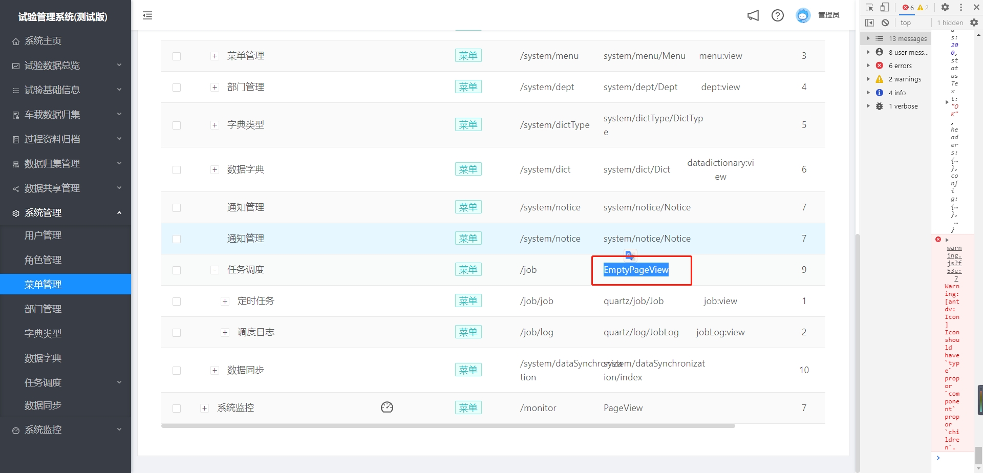983x473 pixels.
Task: Open DevTools settings gear icon
Action: [945, 7]
